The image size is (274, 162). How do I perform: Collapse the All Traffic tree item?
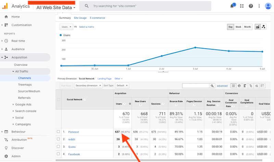click(13, 72)
